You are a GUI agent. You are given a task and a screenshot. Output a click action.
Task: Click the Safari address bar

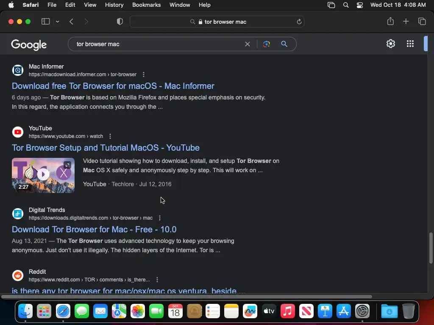[217, 22]
